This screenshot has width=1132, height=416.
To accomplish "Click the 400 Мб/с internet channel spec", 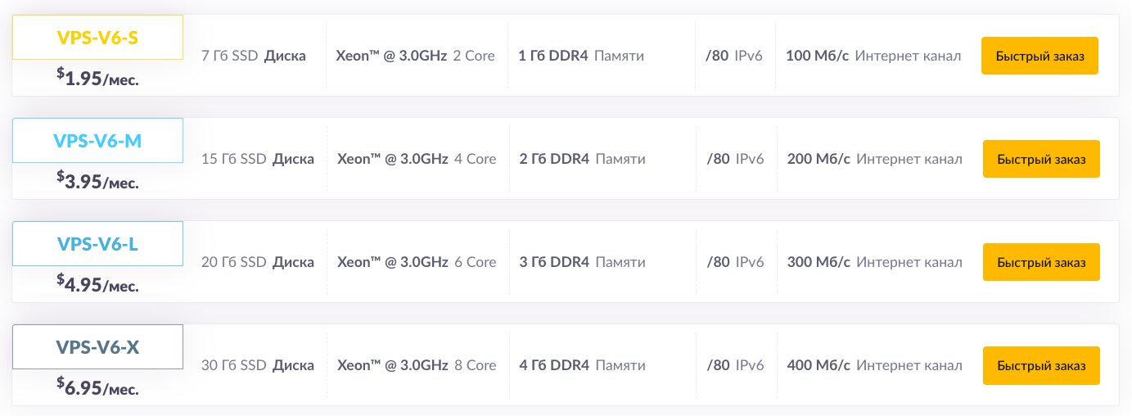I will (x=875, y=365).
